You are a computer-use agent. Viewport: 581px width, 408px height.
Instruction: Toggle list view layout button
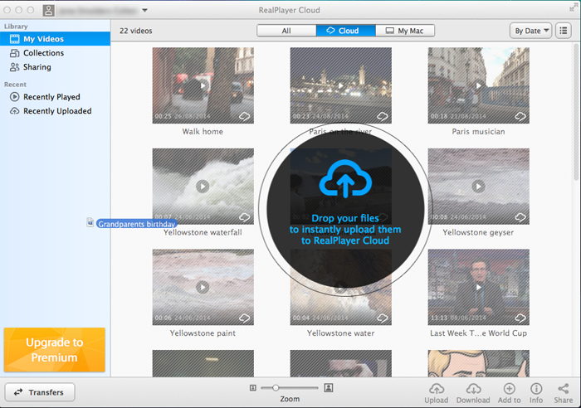point(564,31)
